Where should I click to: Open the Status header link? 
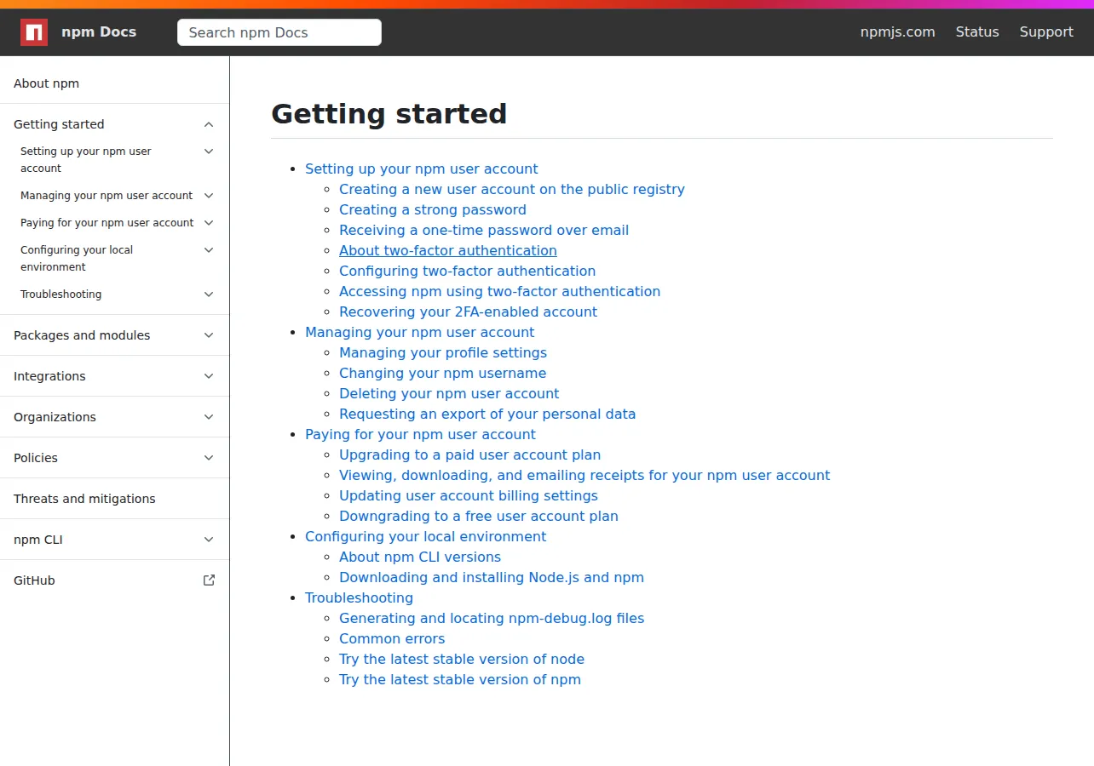(977, 31)
